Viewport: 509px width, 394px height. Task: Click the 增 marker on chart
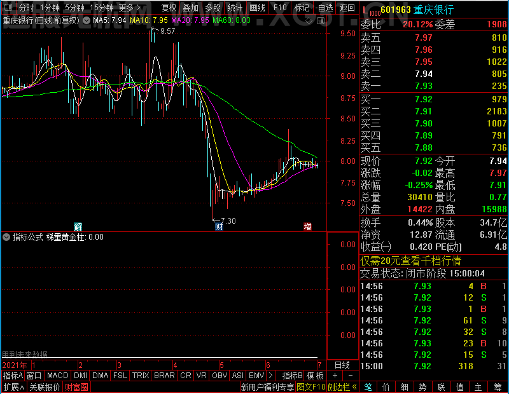[307, 226]
